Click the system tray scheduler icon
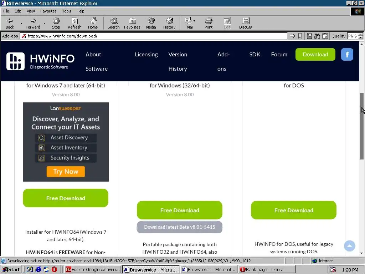The image size is (365, 274). (x=333, y=270)
